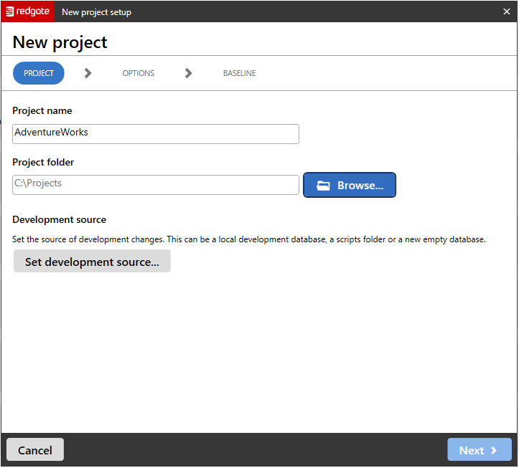The width and height of the screenshot is (519, 468).
Task: Proceed with the Next button label
Action: point(471,450)
